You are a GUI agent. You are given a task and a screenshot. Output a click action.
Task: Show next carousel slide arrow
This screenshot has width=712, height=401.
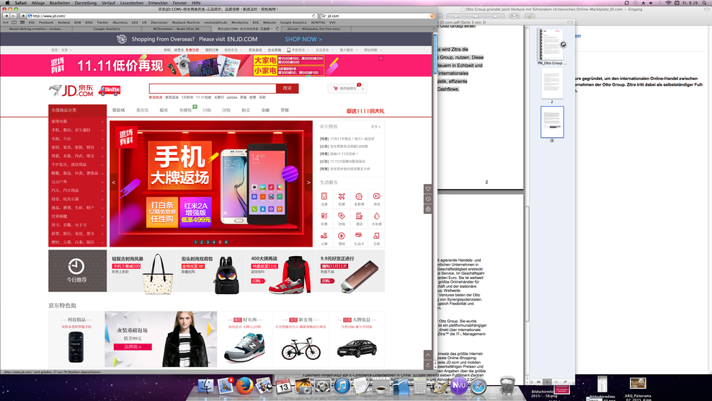308,182
